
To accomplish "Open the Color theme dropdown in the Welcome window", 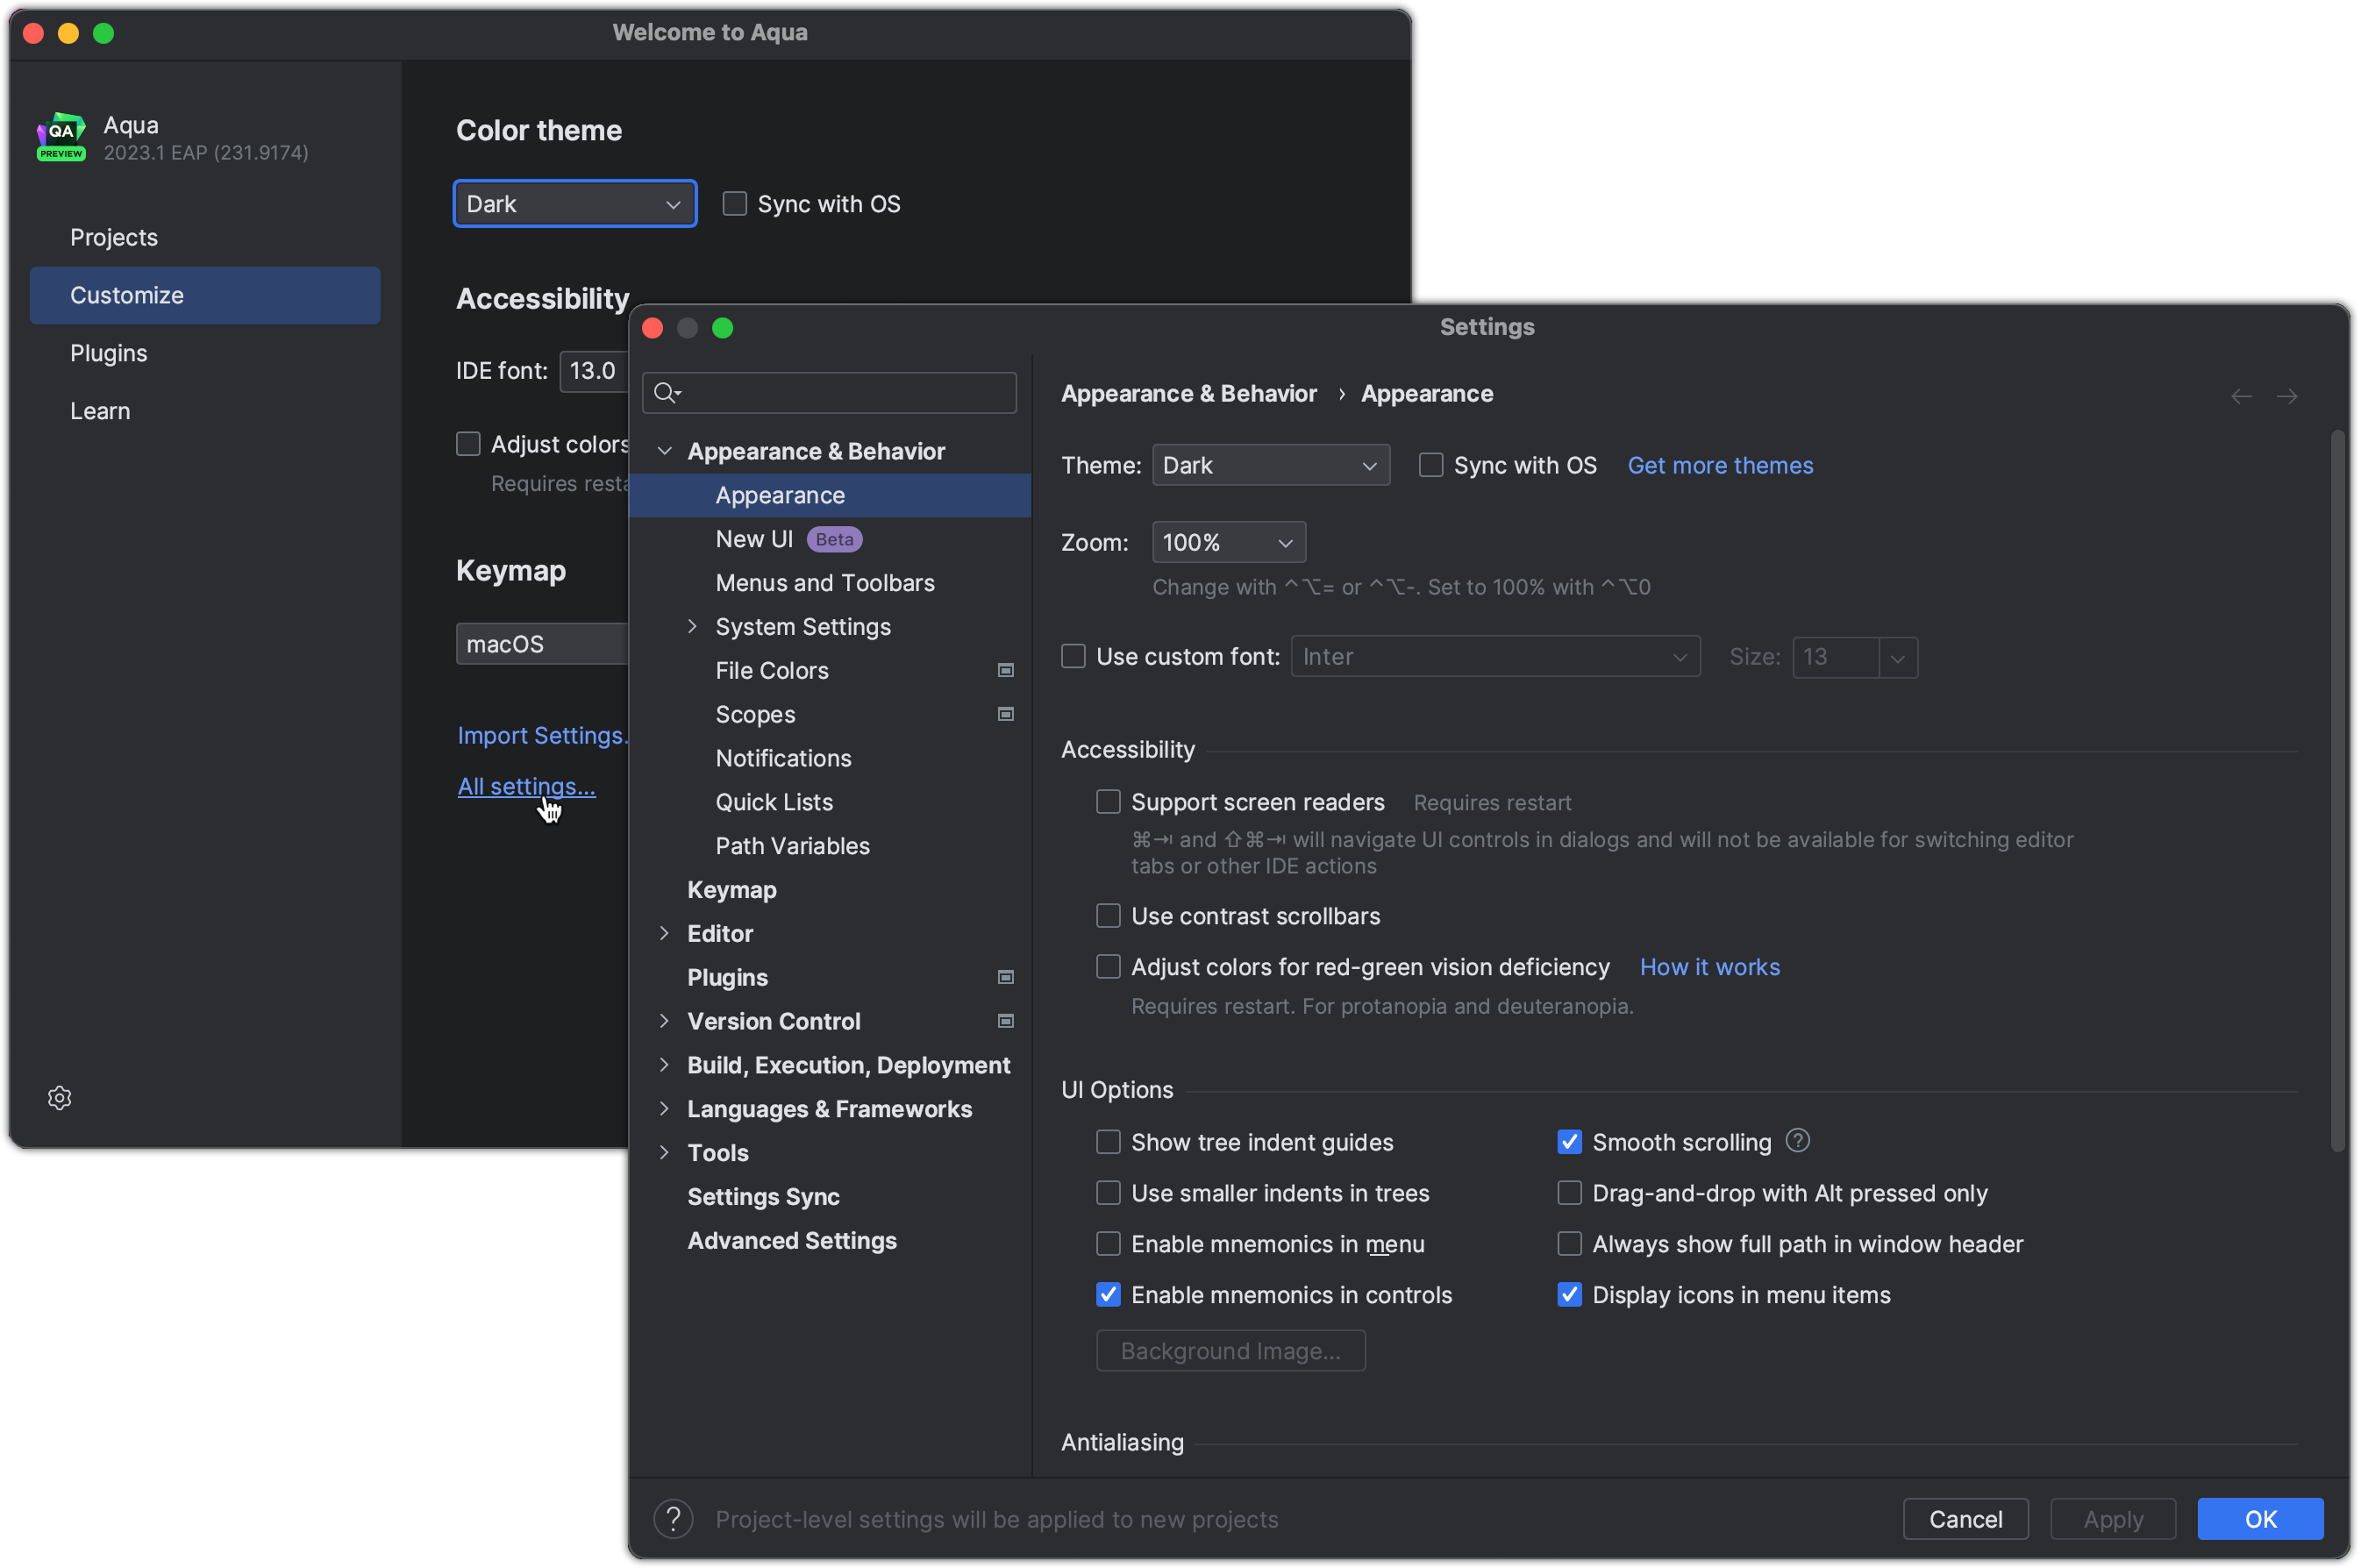I will pyautogui.click(x=575, y=204).
